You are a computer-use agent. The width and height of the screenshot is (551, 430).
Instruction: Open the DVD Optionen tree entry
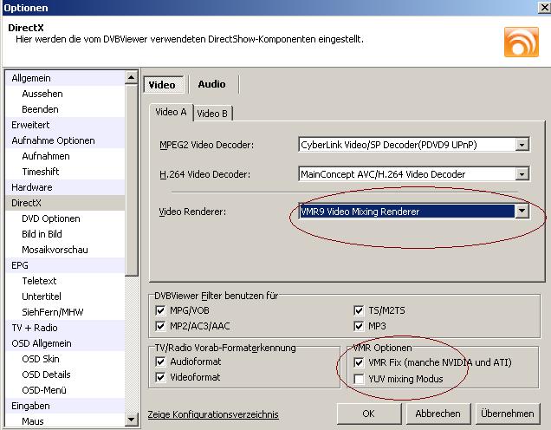(51, 218)
